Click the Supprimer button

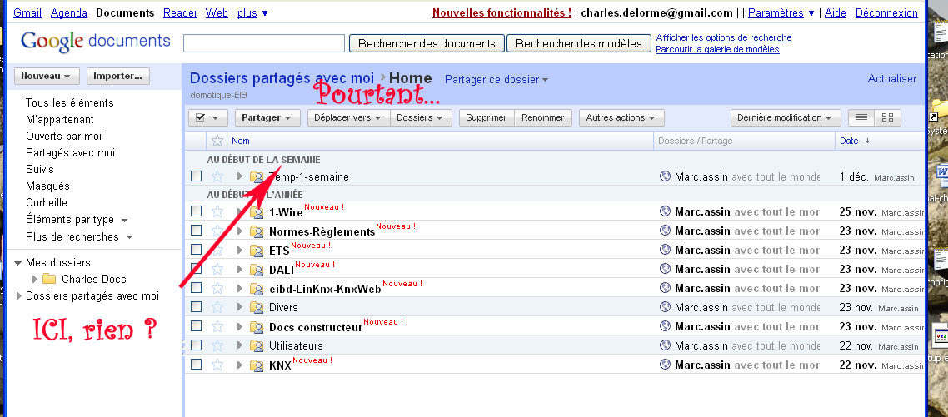tap(486, 117)
